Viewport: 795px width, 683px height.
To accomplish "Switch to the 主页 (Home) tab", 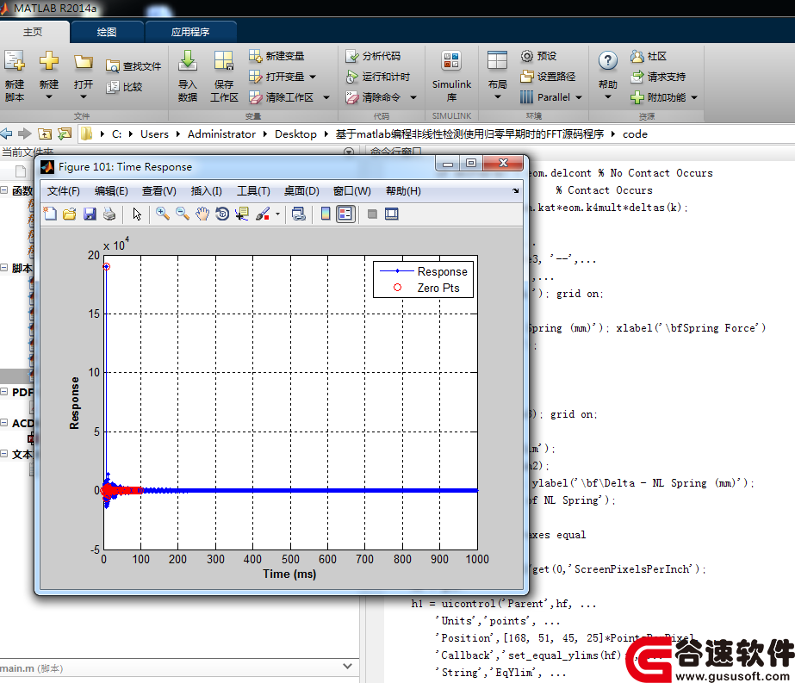I will pos(33,32).
